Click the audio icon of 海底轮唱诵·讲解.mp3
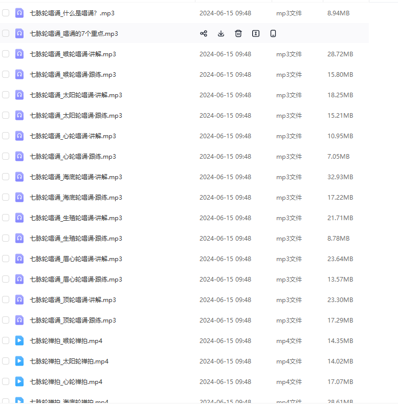Image resolution: width=398 pixels, height=406 pixels. [19, 177]
